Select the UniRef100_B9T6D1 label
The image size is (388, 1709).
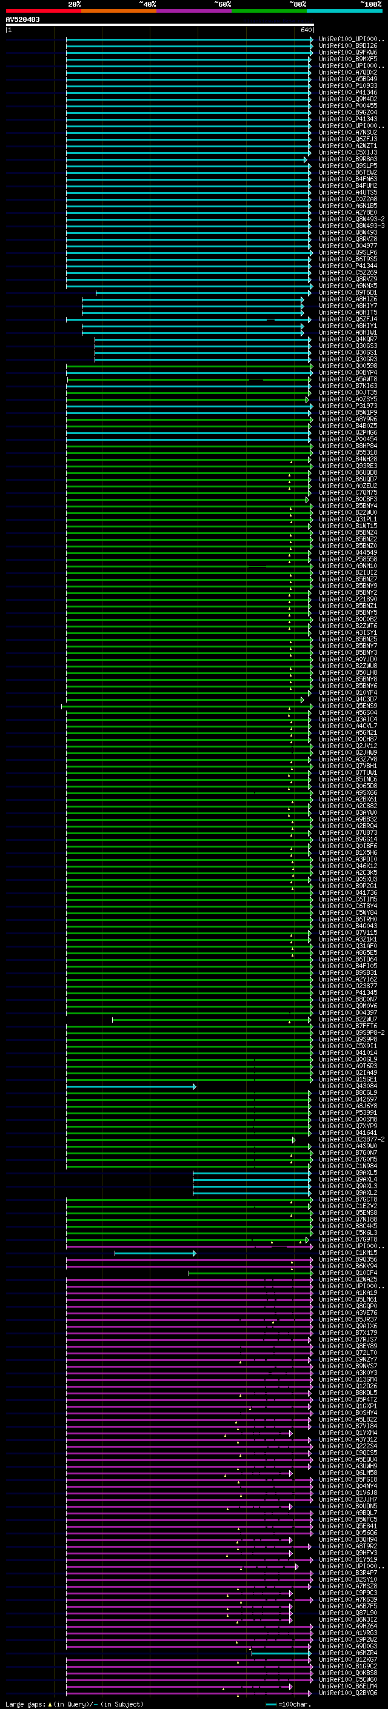[348, 293]
